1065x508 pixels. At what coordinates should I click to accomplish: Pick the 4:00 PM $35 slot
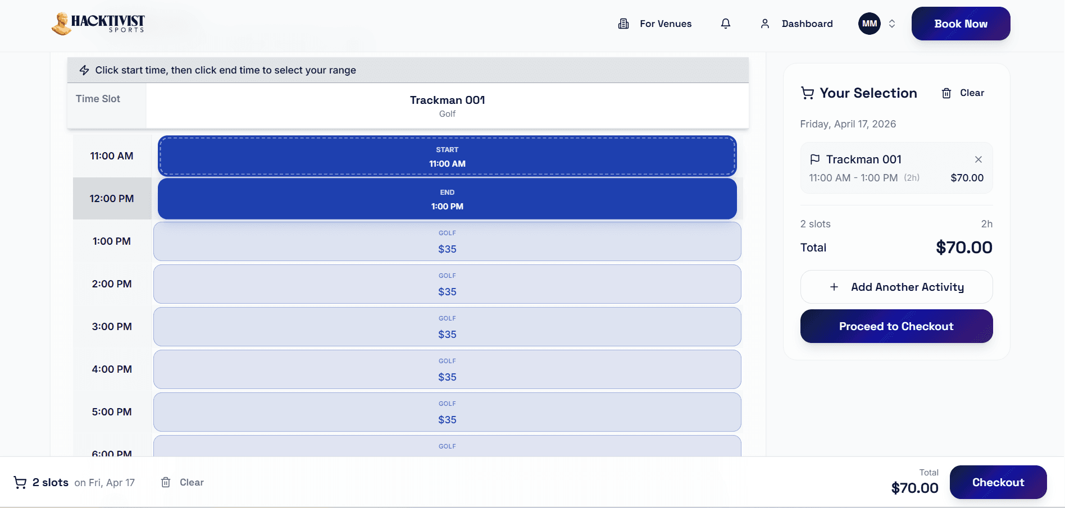[x=447, y=369]
